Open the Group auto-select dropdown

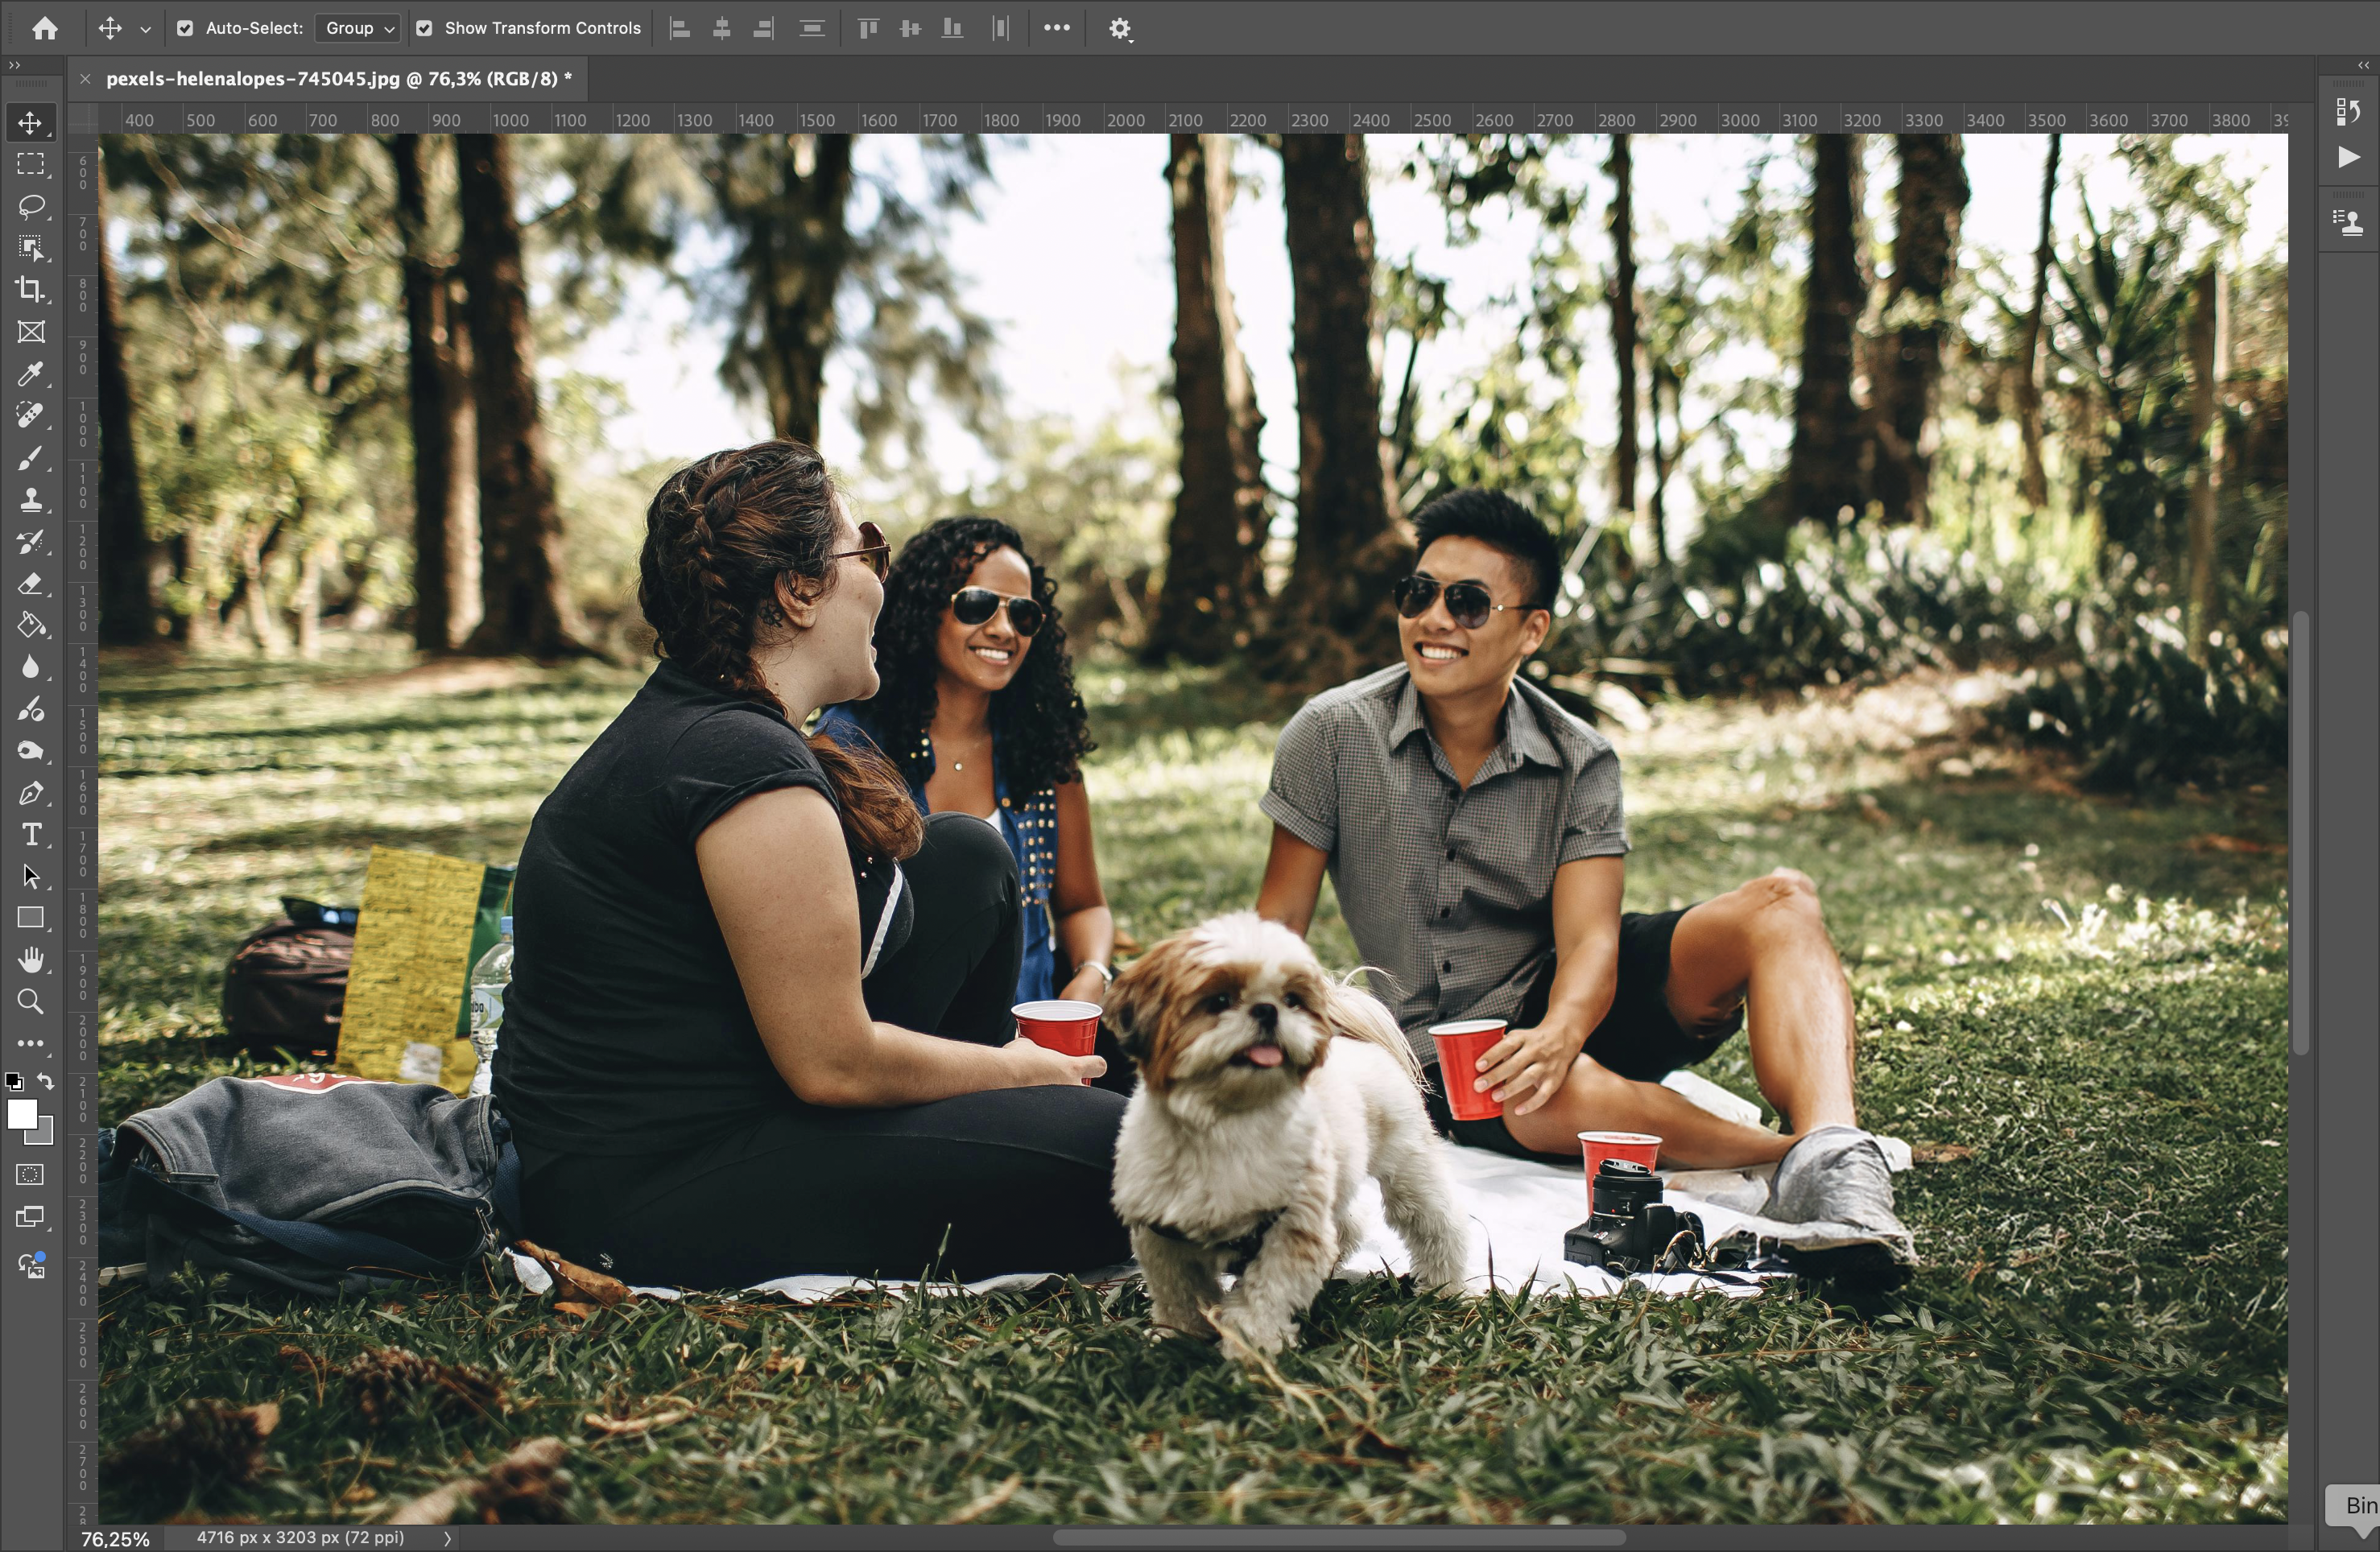coord(359,28)
